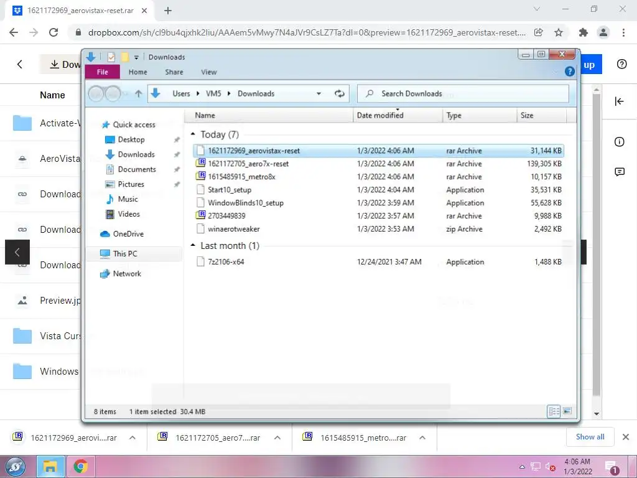Viewport: 637px width, 478px height.
Task: Select Downloads in navigation pane
Action: pos(136,154)
